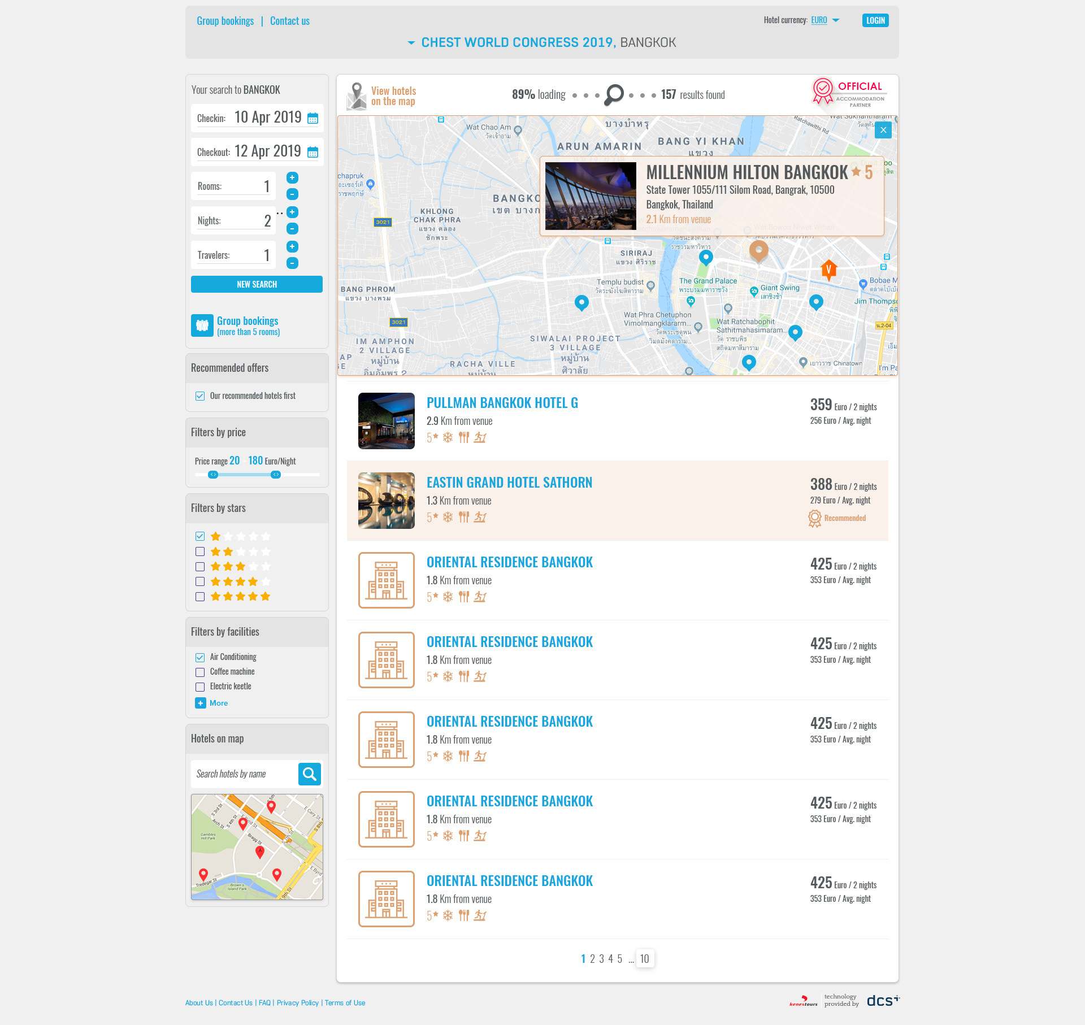Screen dimensions: 1085x1025
Task: Open About Us in the footer
Action: [x=199, y=1003]
